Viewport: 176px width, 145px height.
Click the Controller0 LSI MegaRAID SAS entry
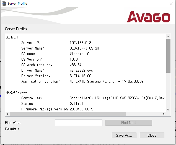point(117,98)
